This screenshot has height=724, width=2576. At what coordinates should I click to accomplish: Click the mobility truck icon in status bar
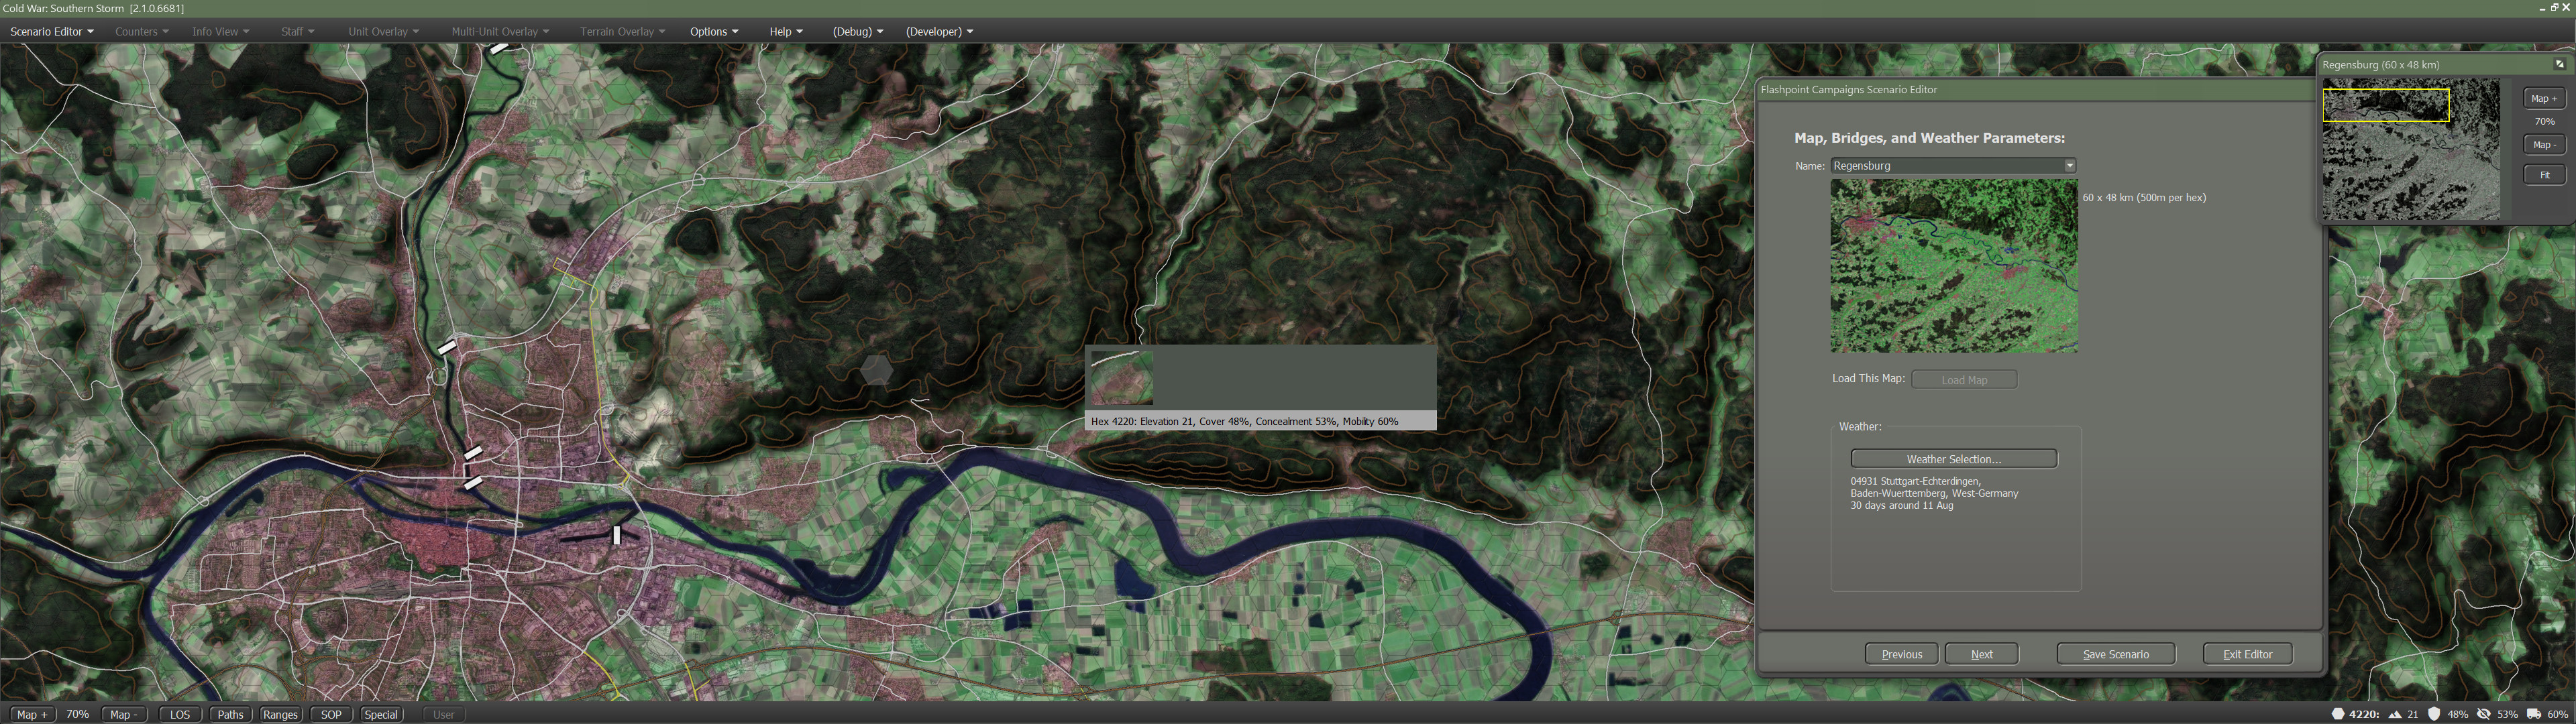point(2533,714)
